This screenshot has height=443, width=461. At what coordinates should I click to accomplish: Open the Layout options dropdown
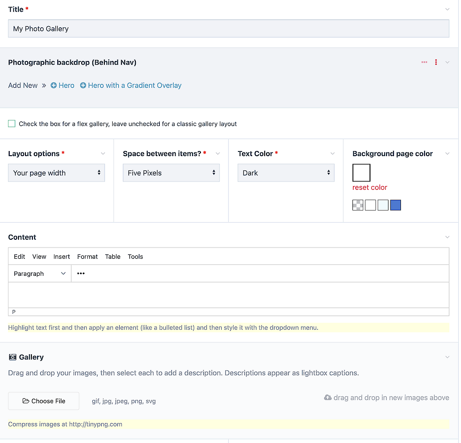(56, 173)
